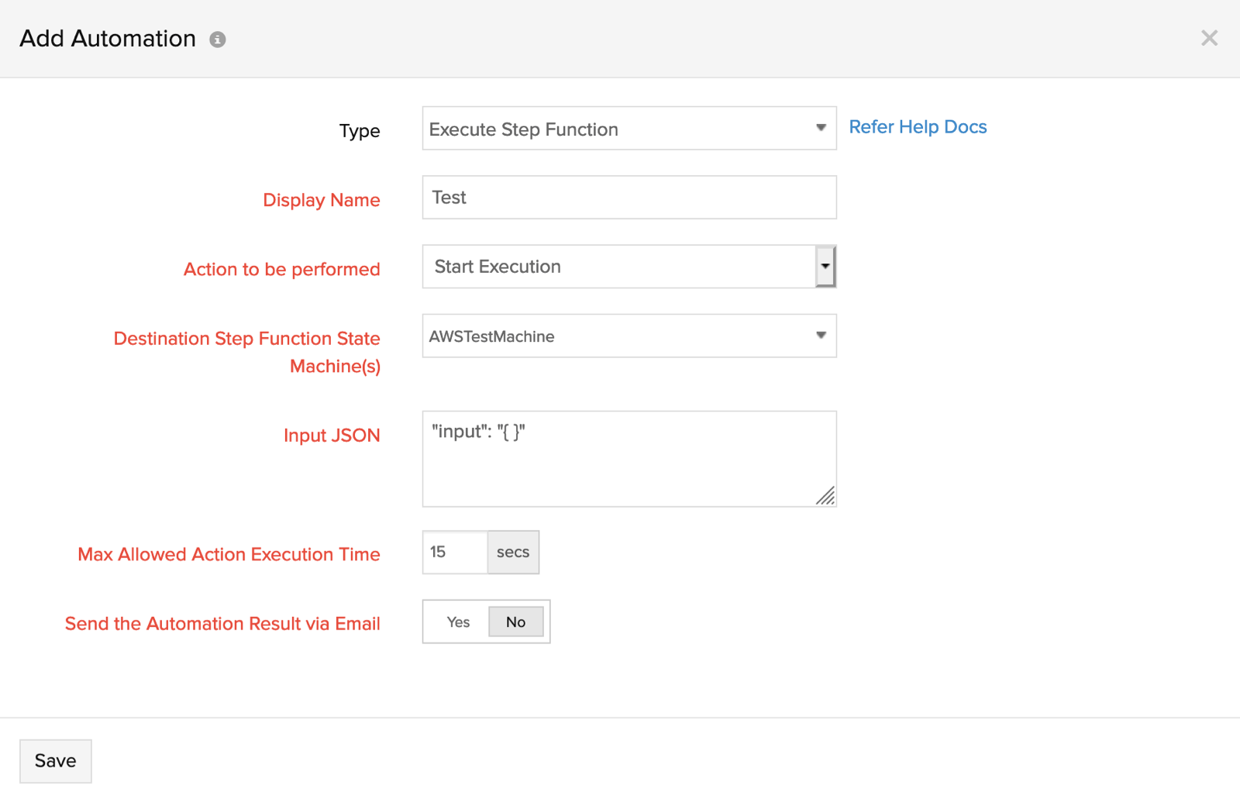Click the secs unit label

(513, 552)
